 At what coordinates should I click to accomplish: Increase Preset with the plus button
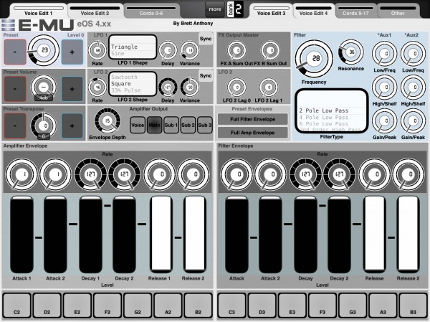coord(72,52)
